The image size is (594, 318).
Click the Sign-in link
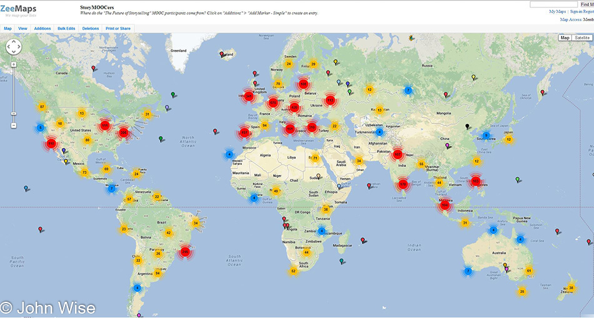point(575,12)
